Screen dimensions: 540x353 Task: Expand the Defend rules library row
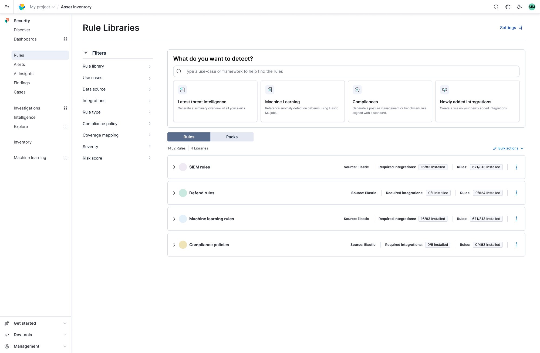click(174, 193)
